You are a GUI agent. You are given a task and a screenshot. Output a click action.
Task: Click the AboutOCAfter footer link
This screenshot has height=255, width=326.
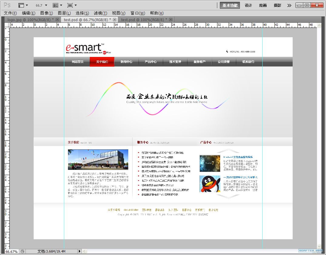pos(131,210)
